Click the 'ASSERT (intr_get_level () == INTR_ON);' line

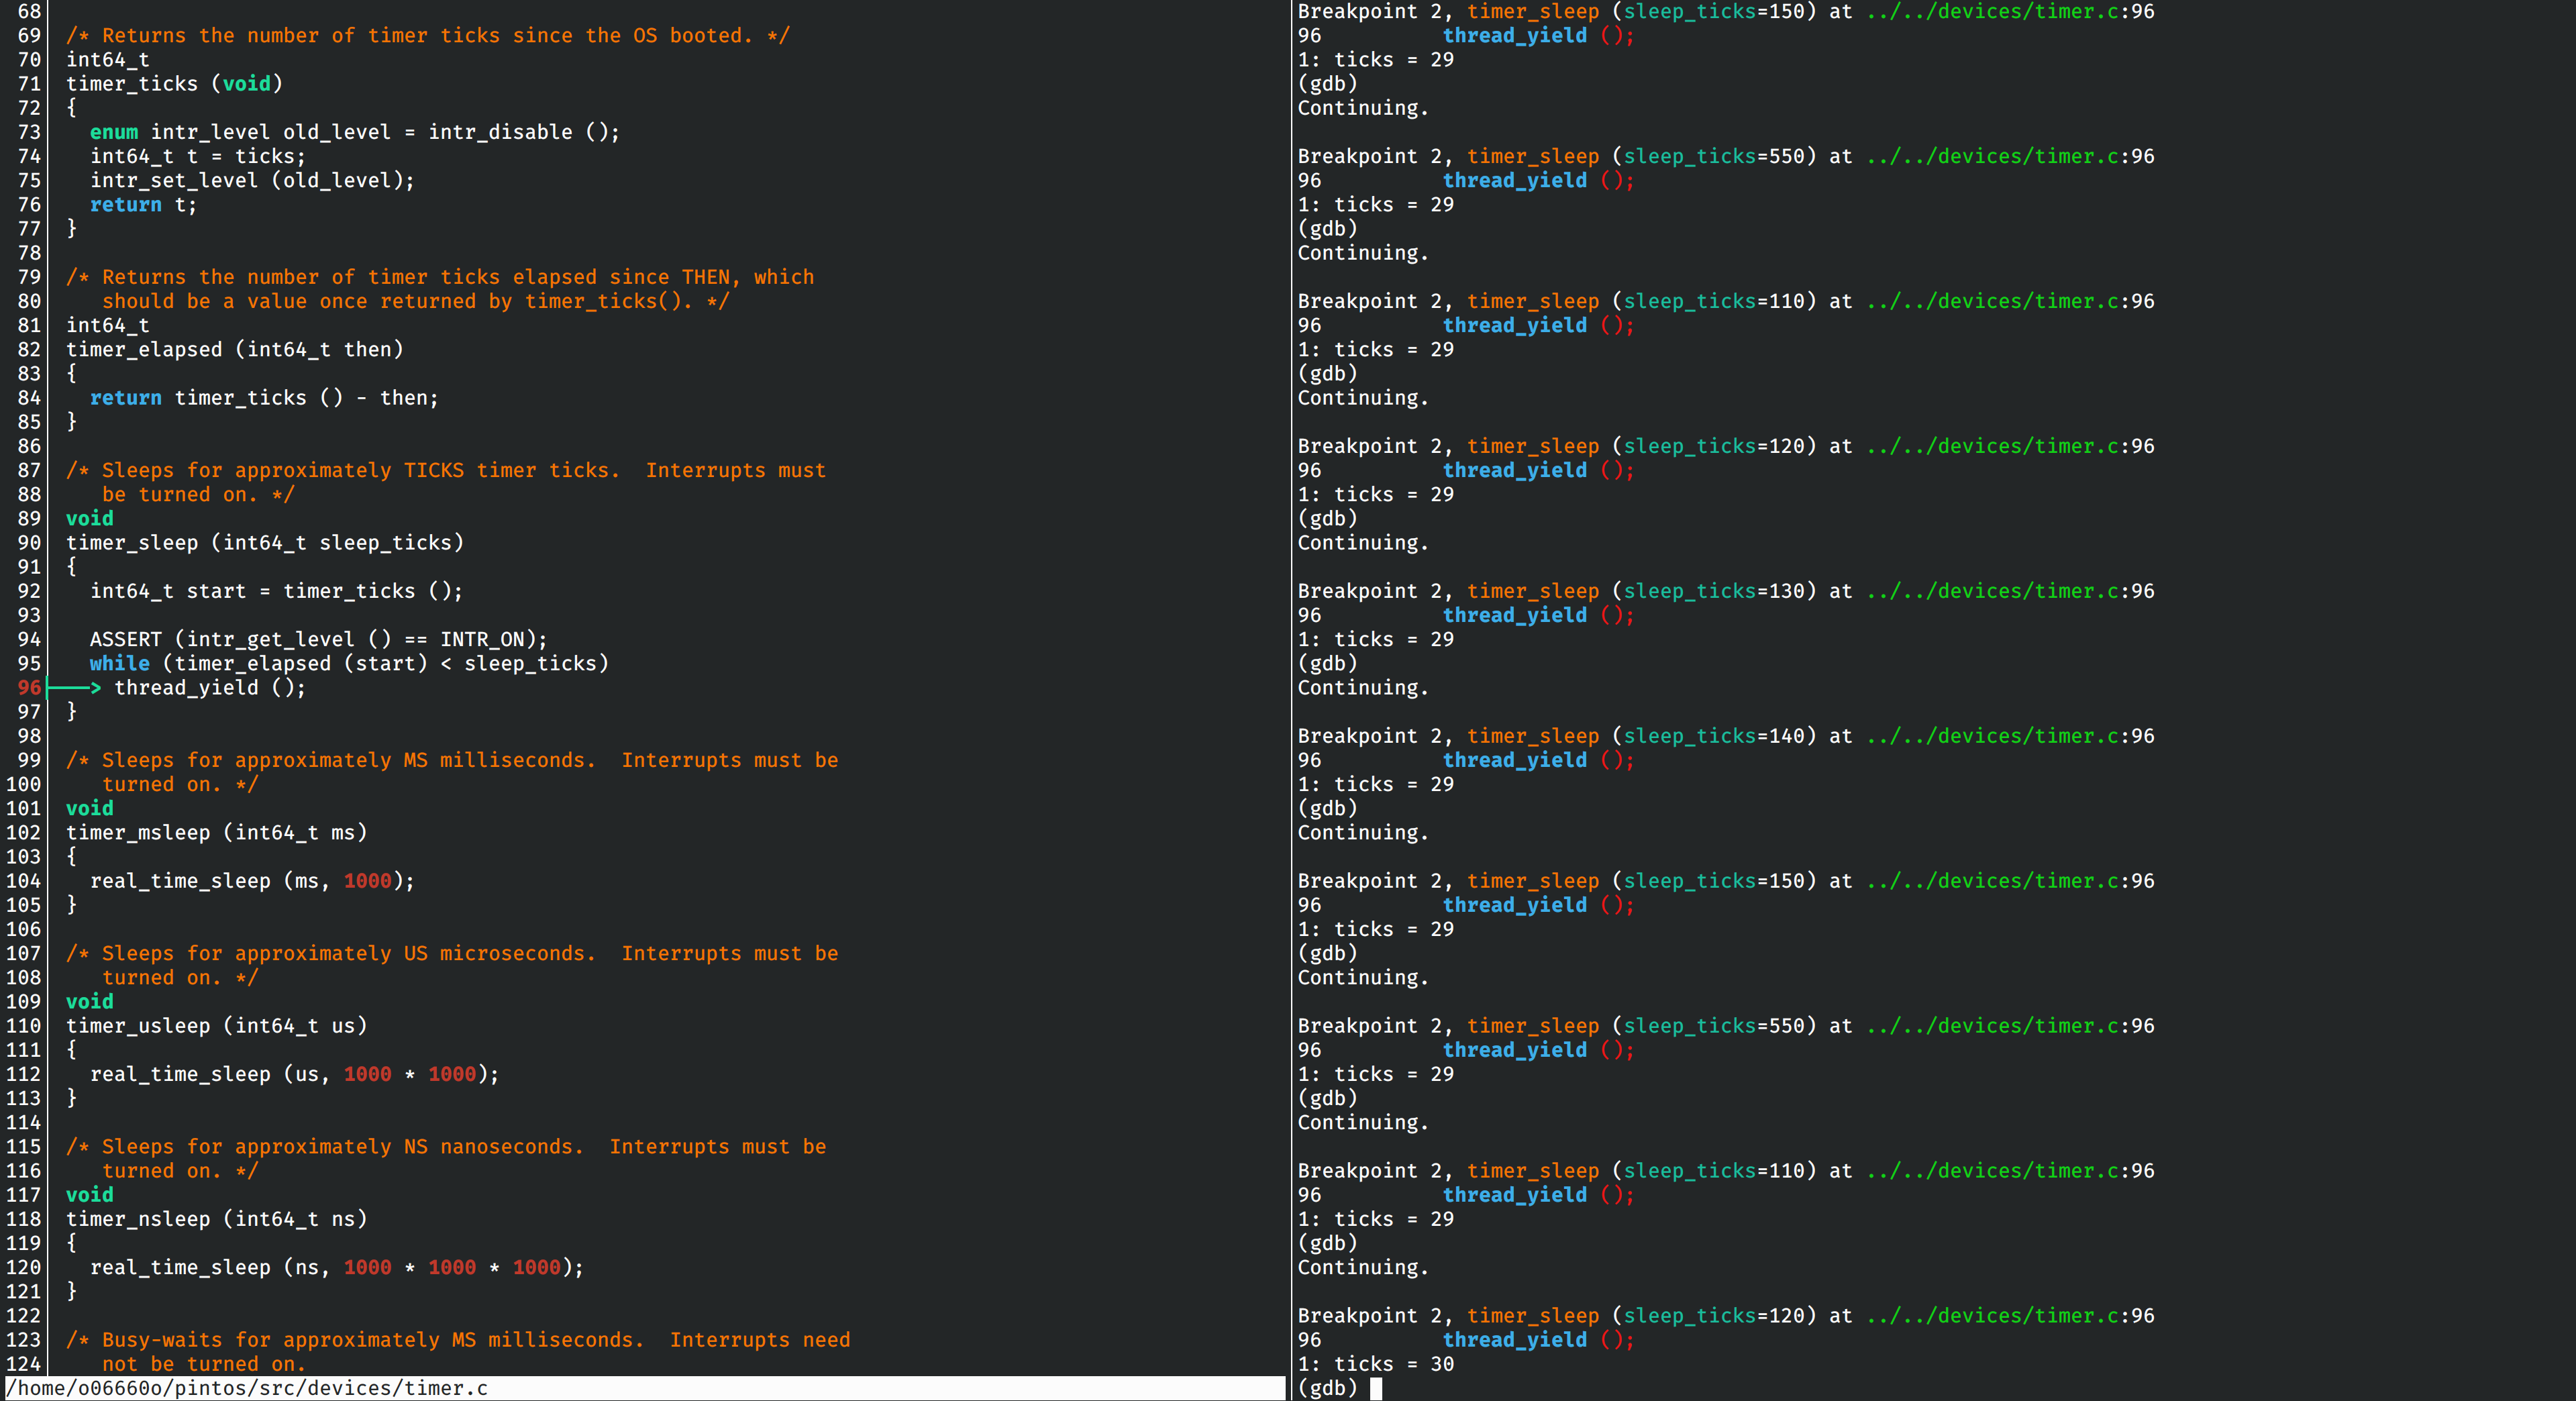[319, 640]
